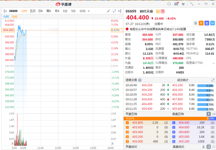
Task: Click the skin theme shirt icon
Action: [183, 4]
